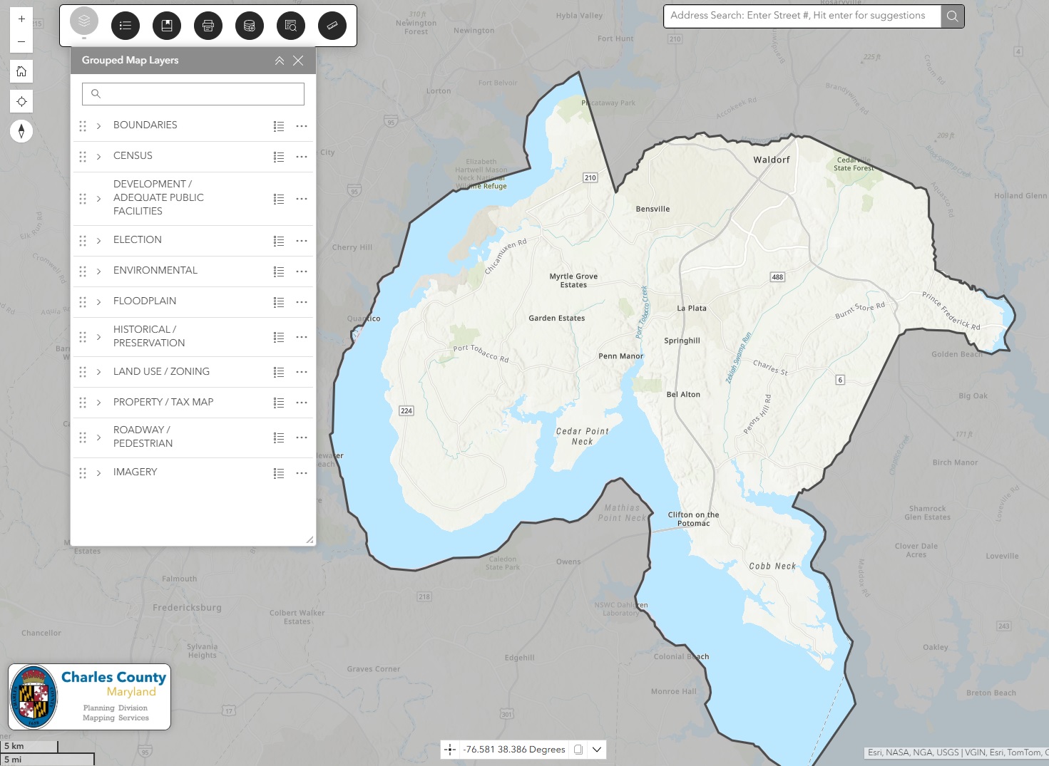This screenshot has height=766, width=1049.
Task: Open the Query tool
Action: [x=291, y=25]
